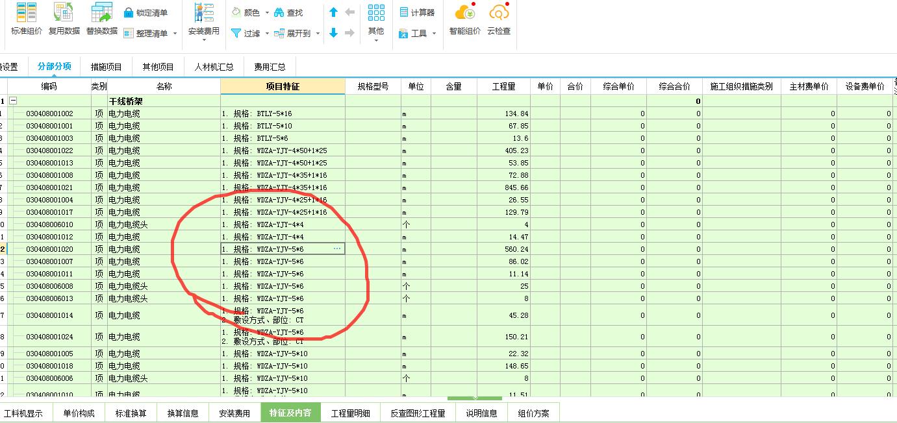This screenshot has height=423, width=897.
Task: Open the 工料机显示 bottom tab
Action: click(24, 413)
